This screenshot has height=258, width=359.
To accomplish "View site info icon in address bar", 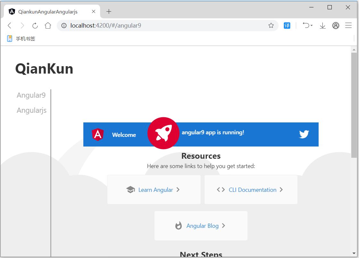I will coord(64,25).
